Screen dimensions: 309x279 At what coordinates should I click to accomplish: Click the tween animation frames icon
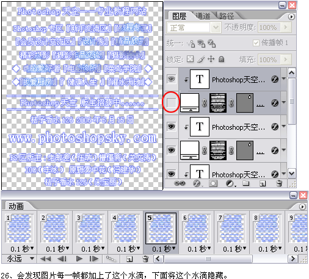[111, 259]
